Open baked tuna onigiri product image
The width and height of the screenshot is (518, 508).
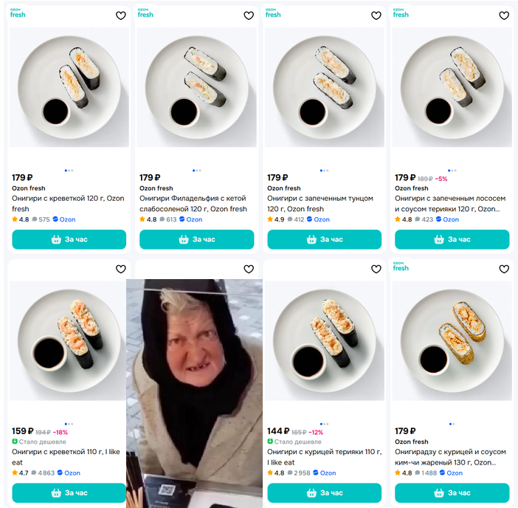324,89
